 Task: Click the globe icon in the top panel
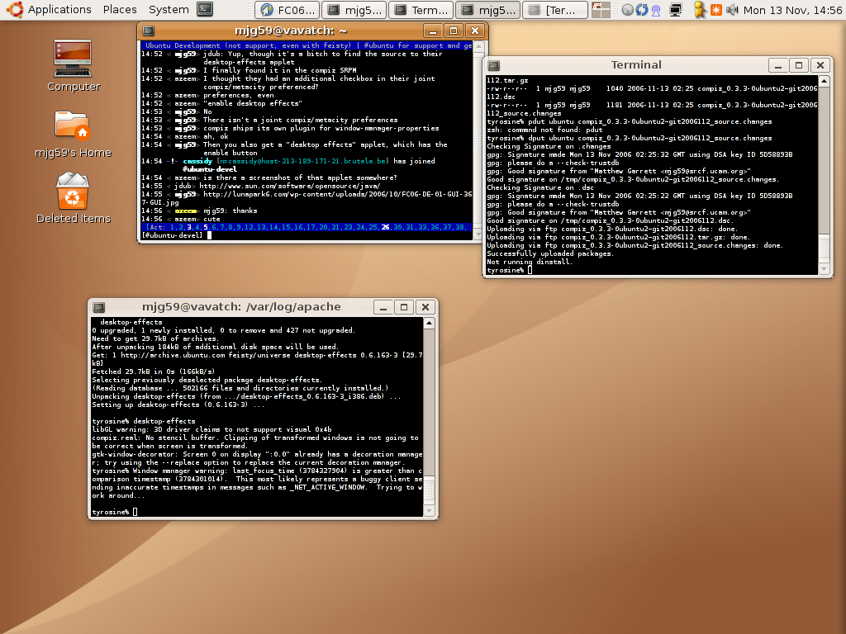[628, 10]
